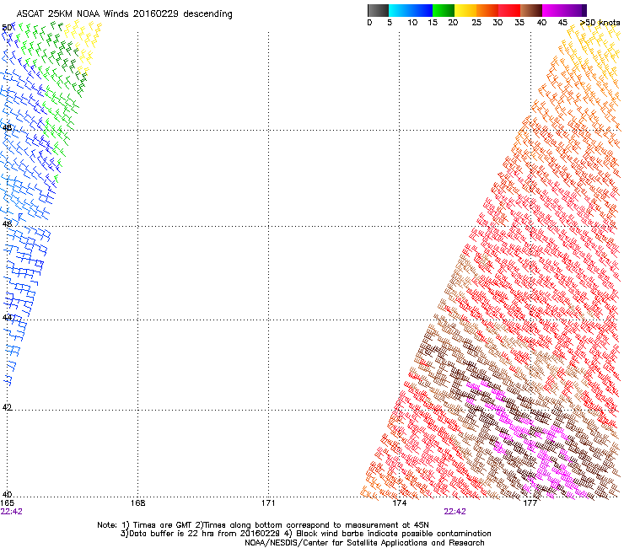The height and width of the screenshot is (548, 624).
Task: Click the yellow 20-25 knots color band
Action: (465, 10)
